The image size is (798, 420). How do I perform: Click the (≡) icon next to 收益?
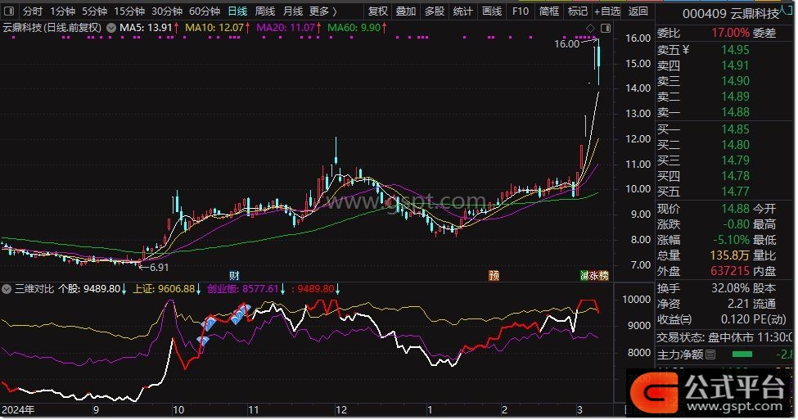[x=687, y=320]
